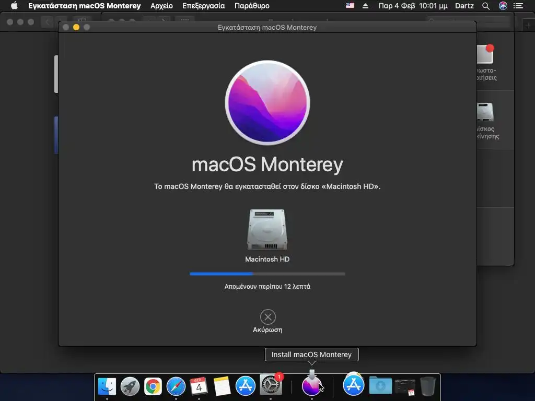This screenshot has height=401, width=535.
Task: Click the installer window title text
Action: pyautogui.click(x=267, y=27)
